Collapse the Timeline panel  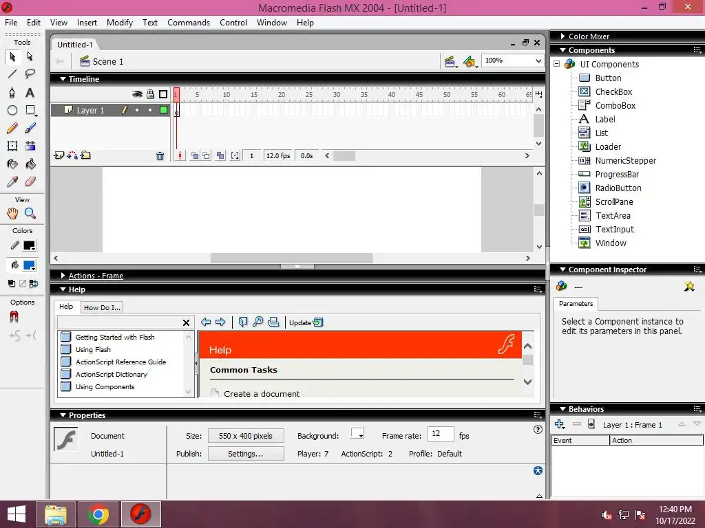(63, 79)
